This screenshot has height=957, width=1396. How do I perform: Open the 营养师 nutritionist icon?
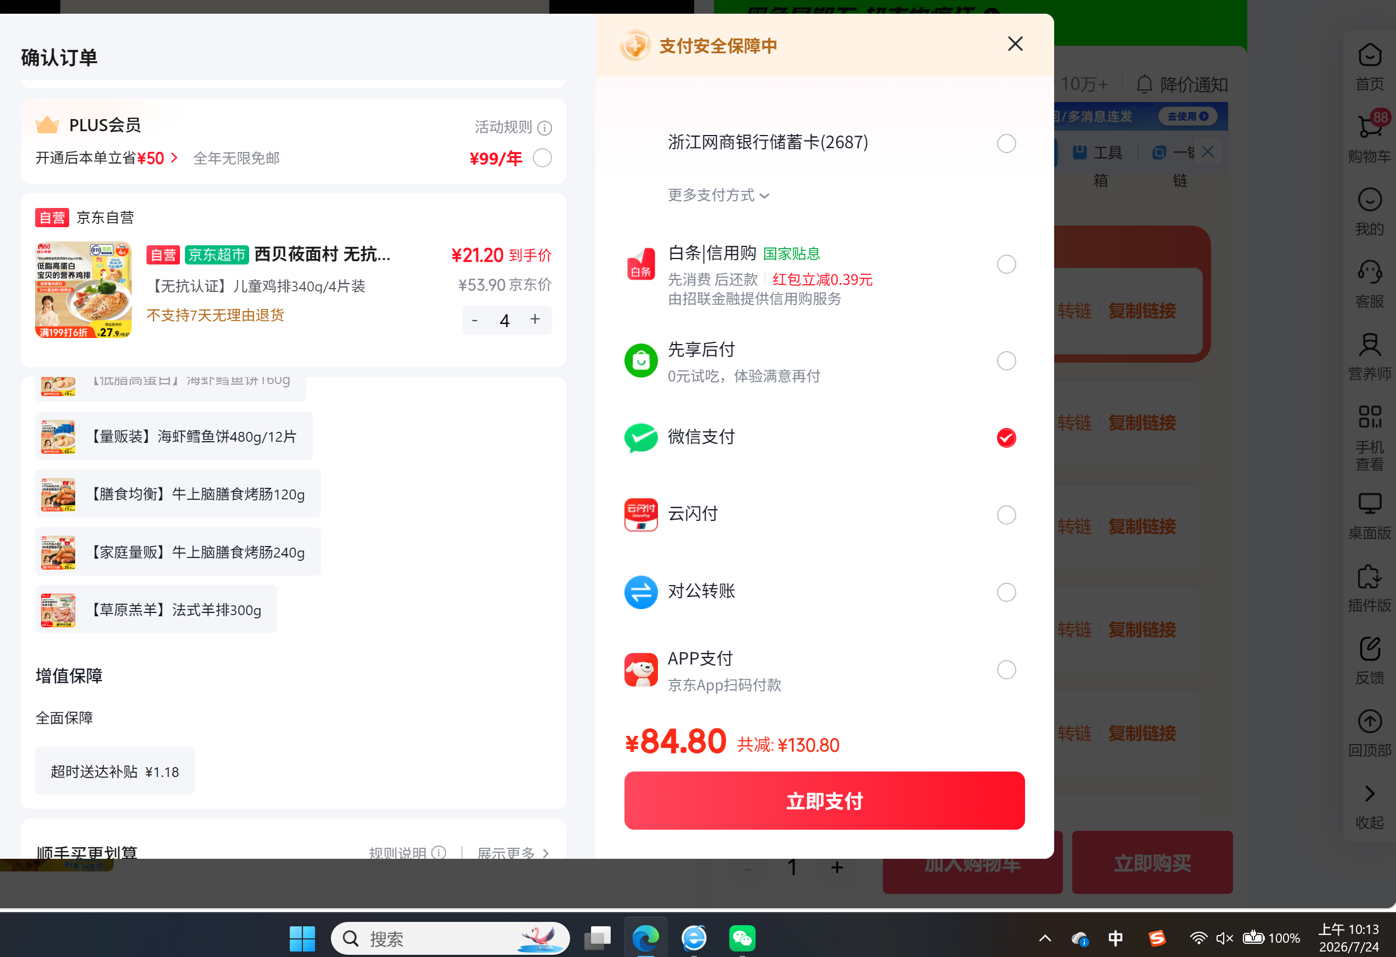(1369, 345)
